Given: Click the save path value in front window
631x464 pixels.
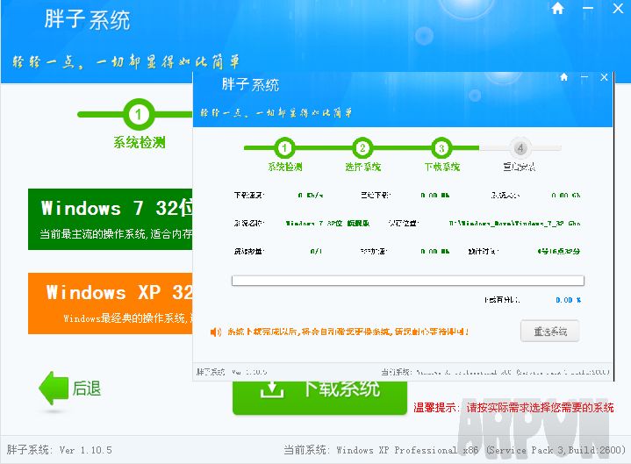Looking at the screenshot, I should (514, 223).
